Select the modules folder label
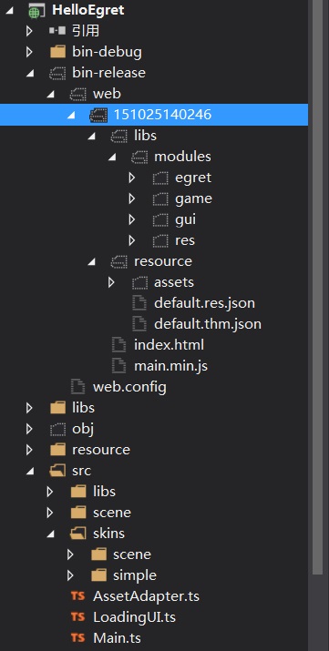This screenshot has height=651, width=329. tap(182, 157)
